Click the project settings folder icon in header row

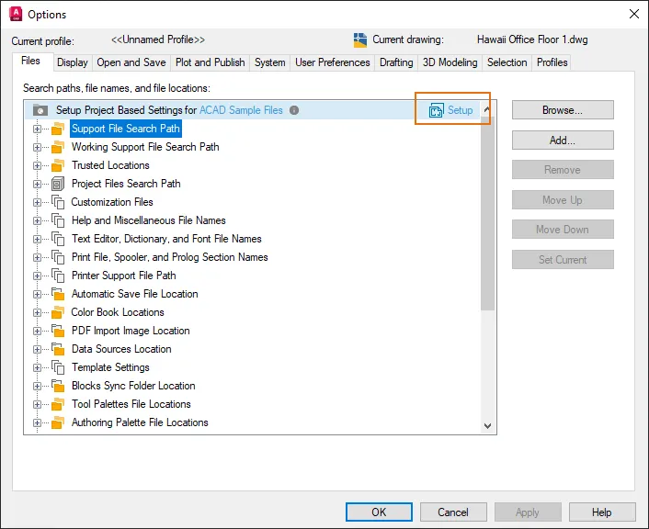(x=40, y=110)
